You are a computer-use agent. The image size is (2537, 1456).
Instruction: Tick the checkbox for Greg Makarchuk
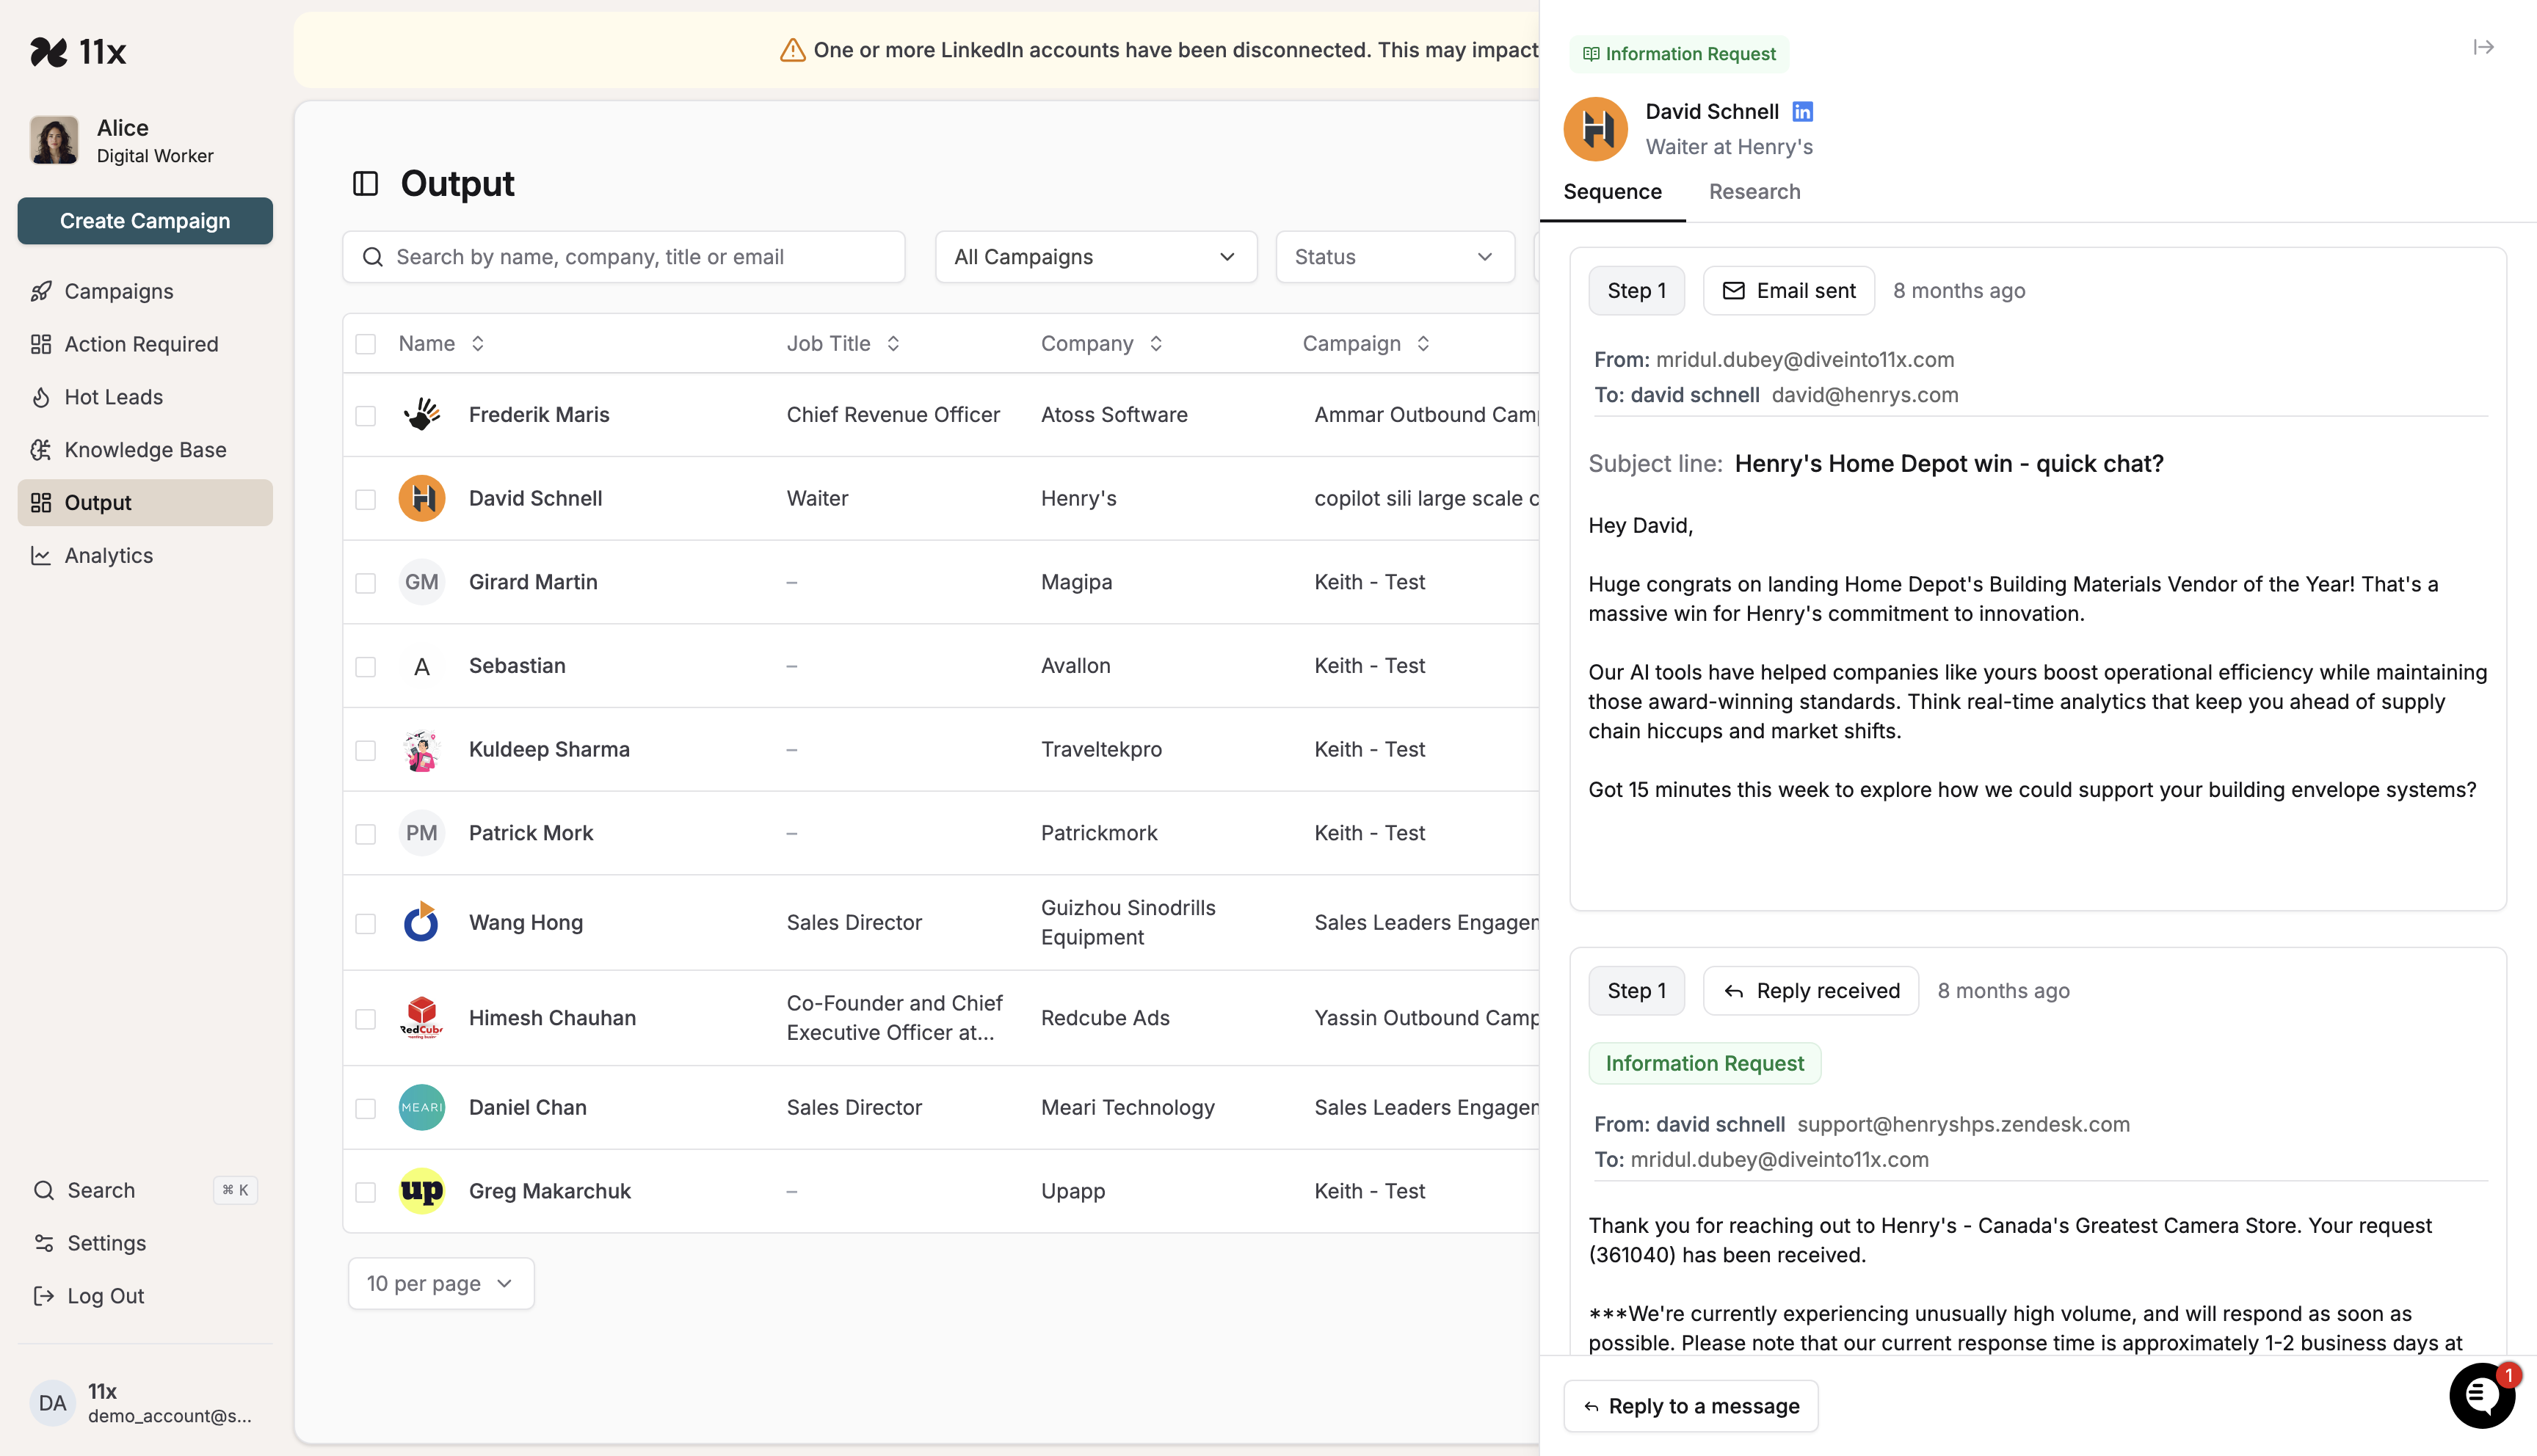point(366,1192)
